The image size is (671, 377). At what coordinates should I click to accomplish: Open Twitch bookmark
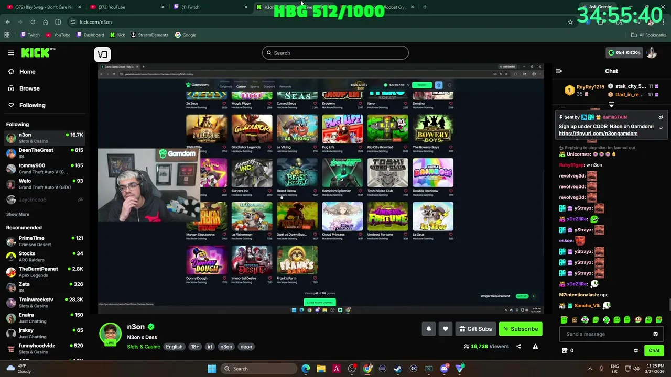point(30,35)
